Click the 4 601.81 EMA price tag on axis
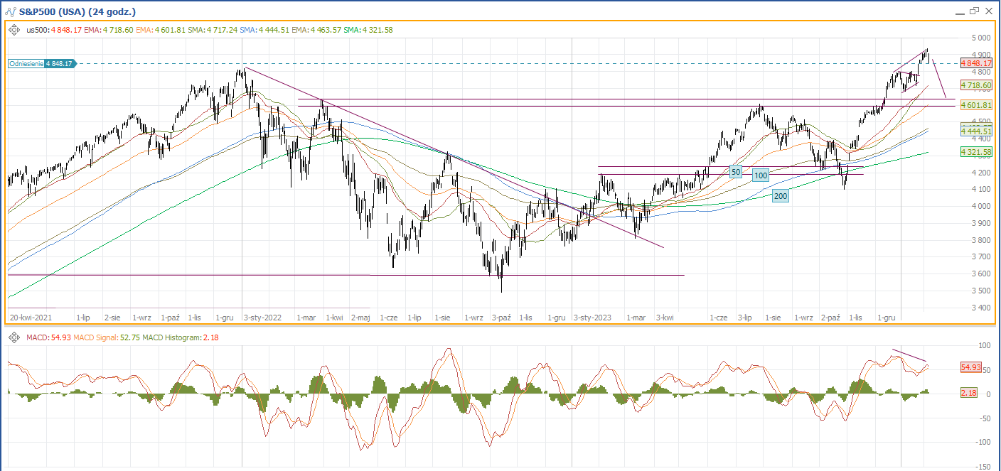Viewport: 1001px width, 471px height. (976, 106)
